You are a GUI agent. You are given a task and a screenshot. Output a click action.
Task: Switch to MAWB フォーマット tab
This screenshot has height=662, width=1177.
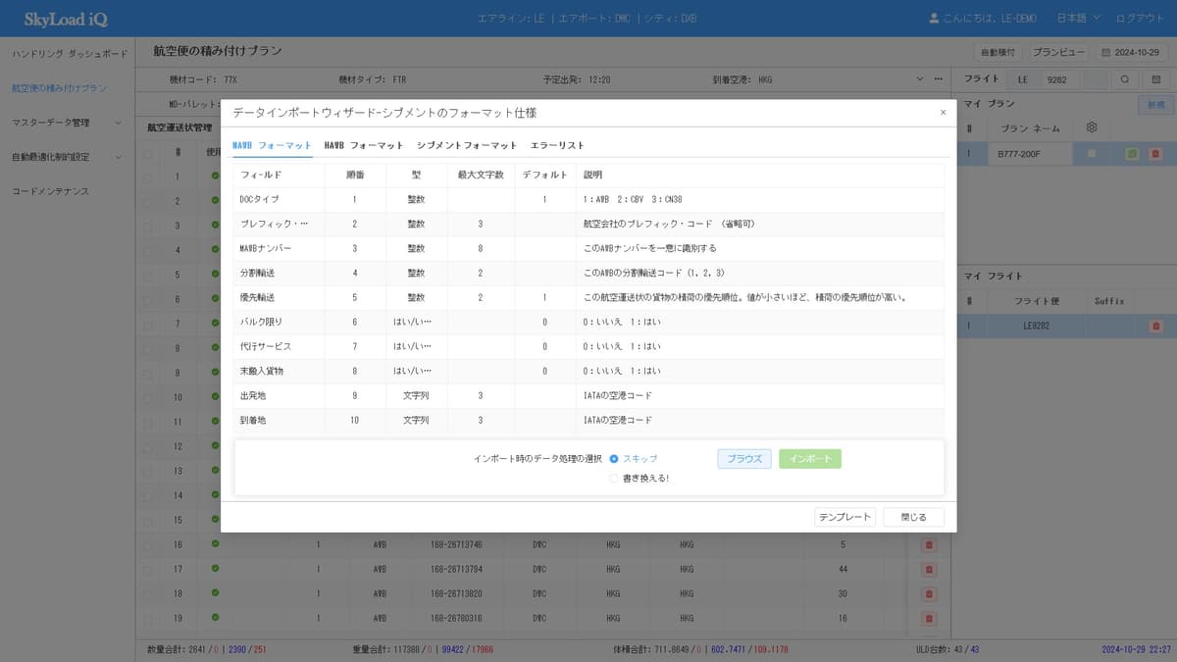(272, 145)
